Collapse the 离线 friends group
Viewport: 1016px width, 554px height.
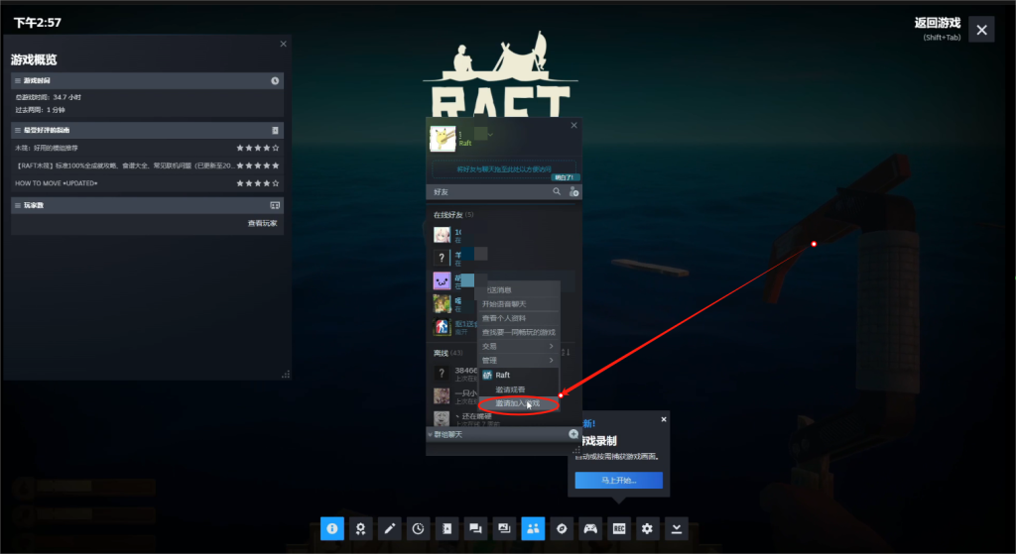(447, 353)
